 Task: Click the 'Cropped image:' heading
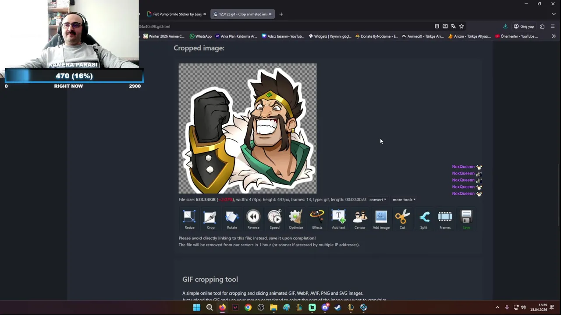pyautogui.click(x=199, y=48)
